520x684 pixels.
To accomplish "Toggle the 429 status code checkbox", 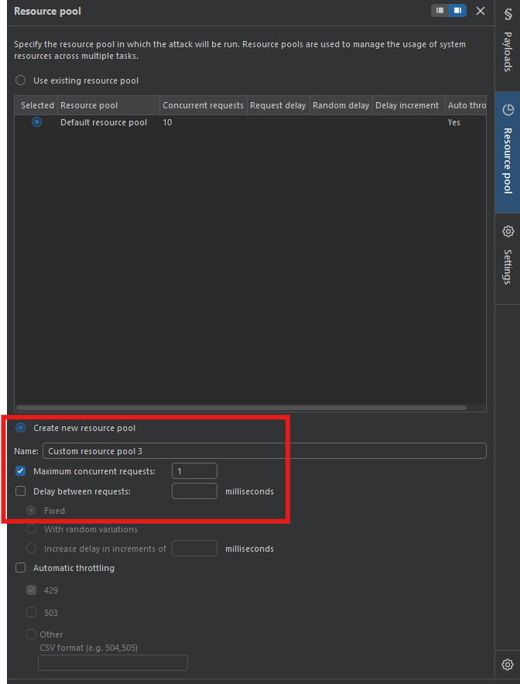I will [x=31, y=590].
